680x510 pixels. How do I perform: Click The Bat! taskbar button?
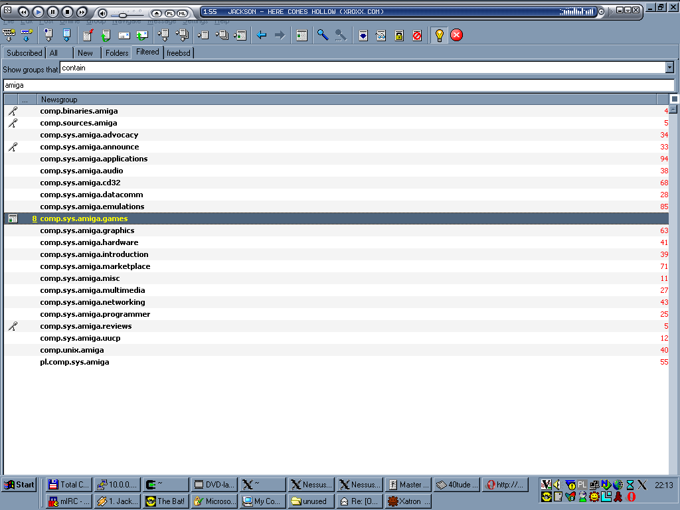point(165,501)
